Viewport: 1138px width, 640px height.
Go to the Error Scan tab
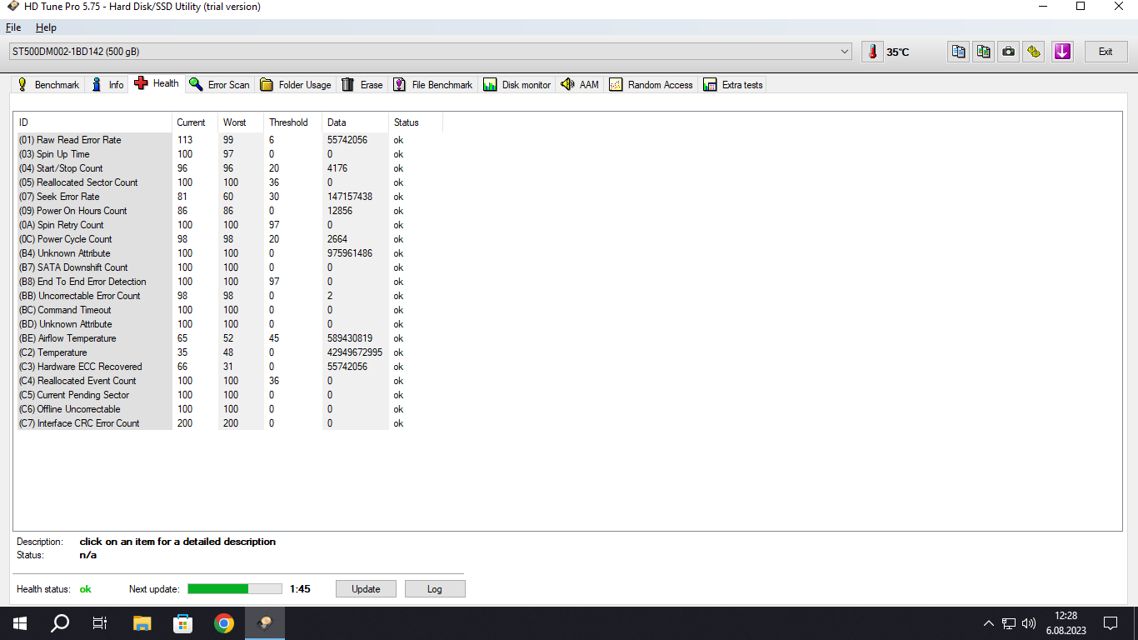220,85
